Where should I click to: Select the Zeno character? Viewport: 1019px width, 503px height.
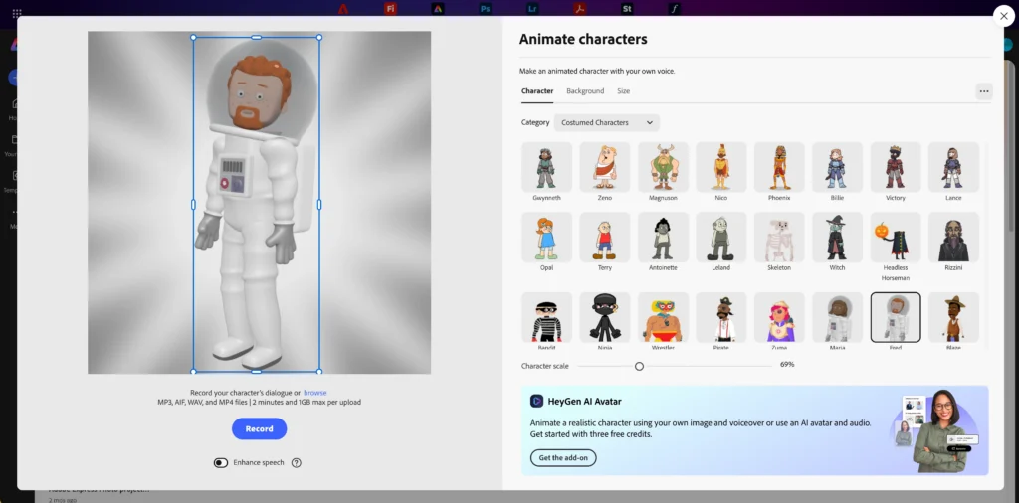604,167
